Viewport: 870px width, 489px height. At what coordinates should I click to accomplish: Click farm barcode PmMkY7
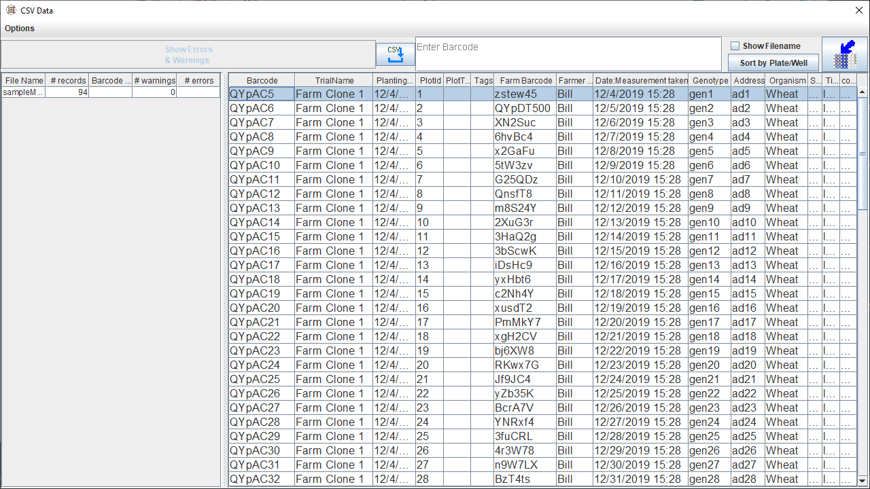pyautogui.click(x=525, y=322)
